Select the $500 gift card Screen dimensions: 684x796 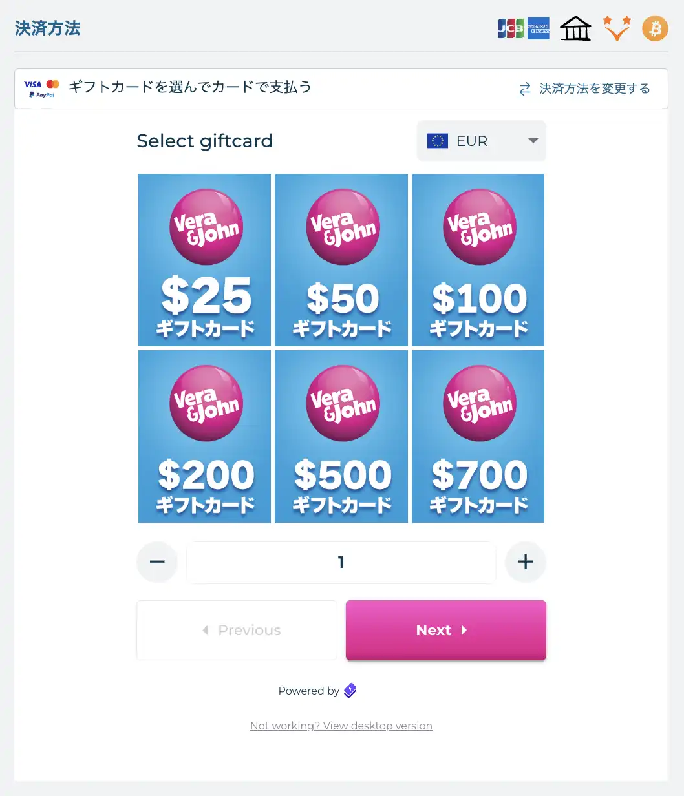[341, 436]
